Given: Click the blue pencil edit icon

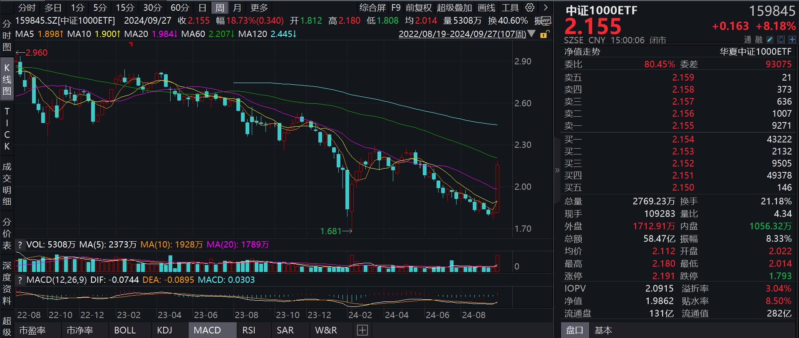Looking at the screenshot, I should pos(770,39).
